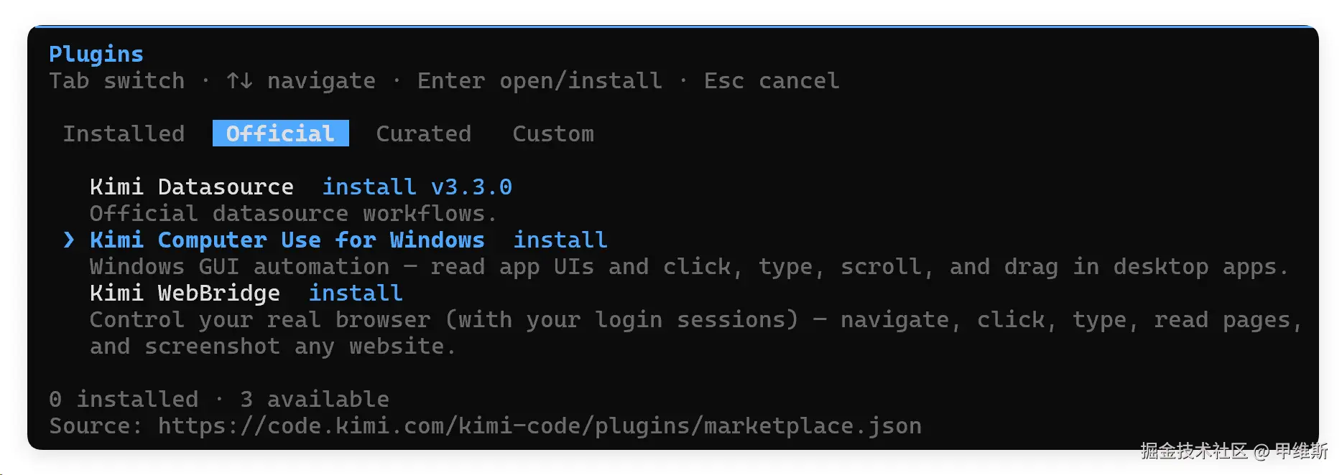Select Kimi Computer Use for Windows

(287, 240)
